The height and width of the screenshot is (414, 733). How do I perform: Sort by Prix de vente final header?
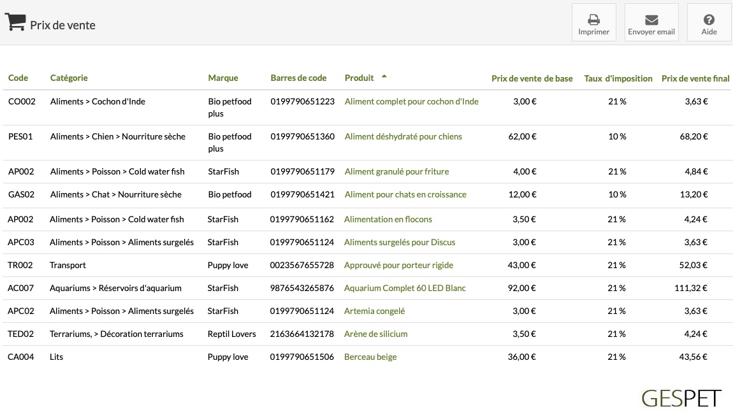coord(695,78)
